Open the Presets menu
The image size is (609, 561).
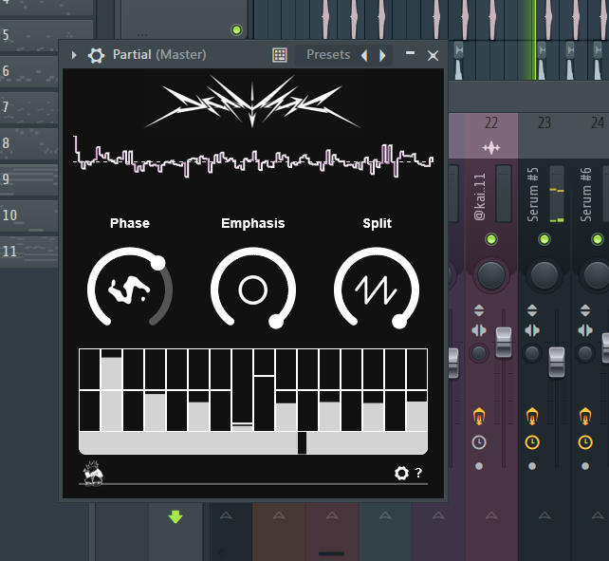click(x=328, y=55)
